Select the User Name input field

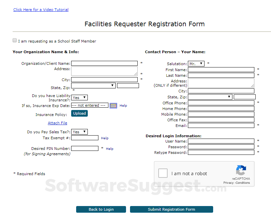(x=221, y=141)
